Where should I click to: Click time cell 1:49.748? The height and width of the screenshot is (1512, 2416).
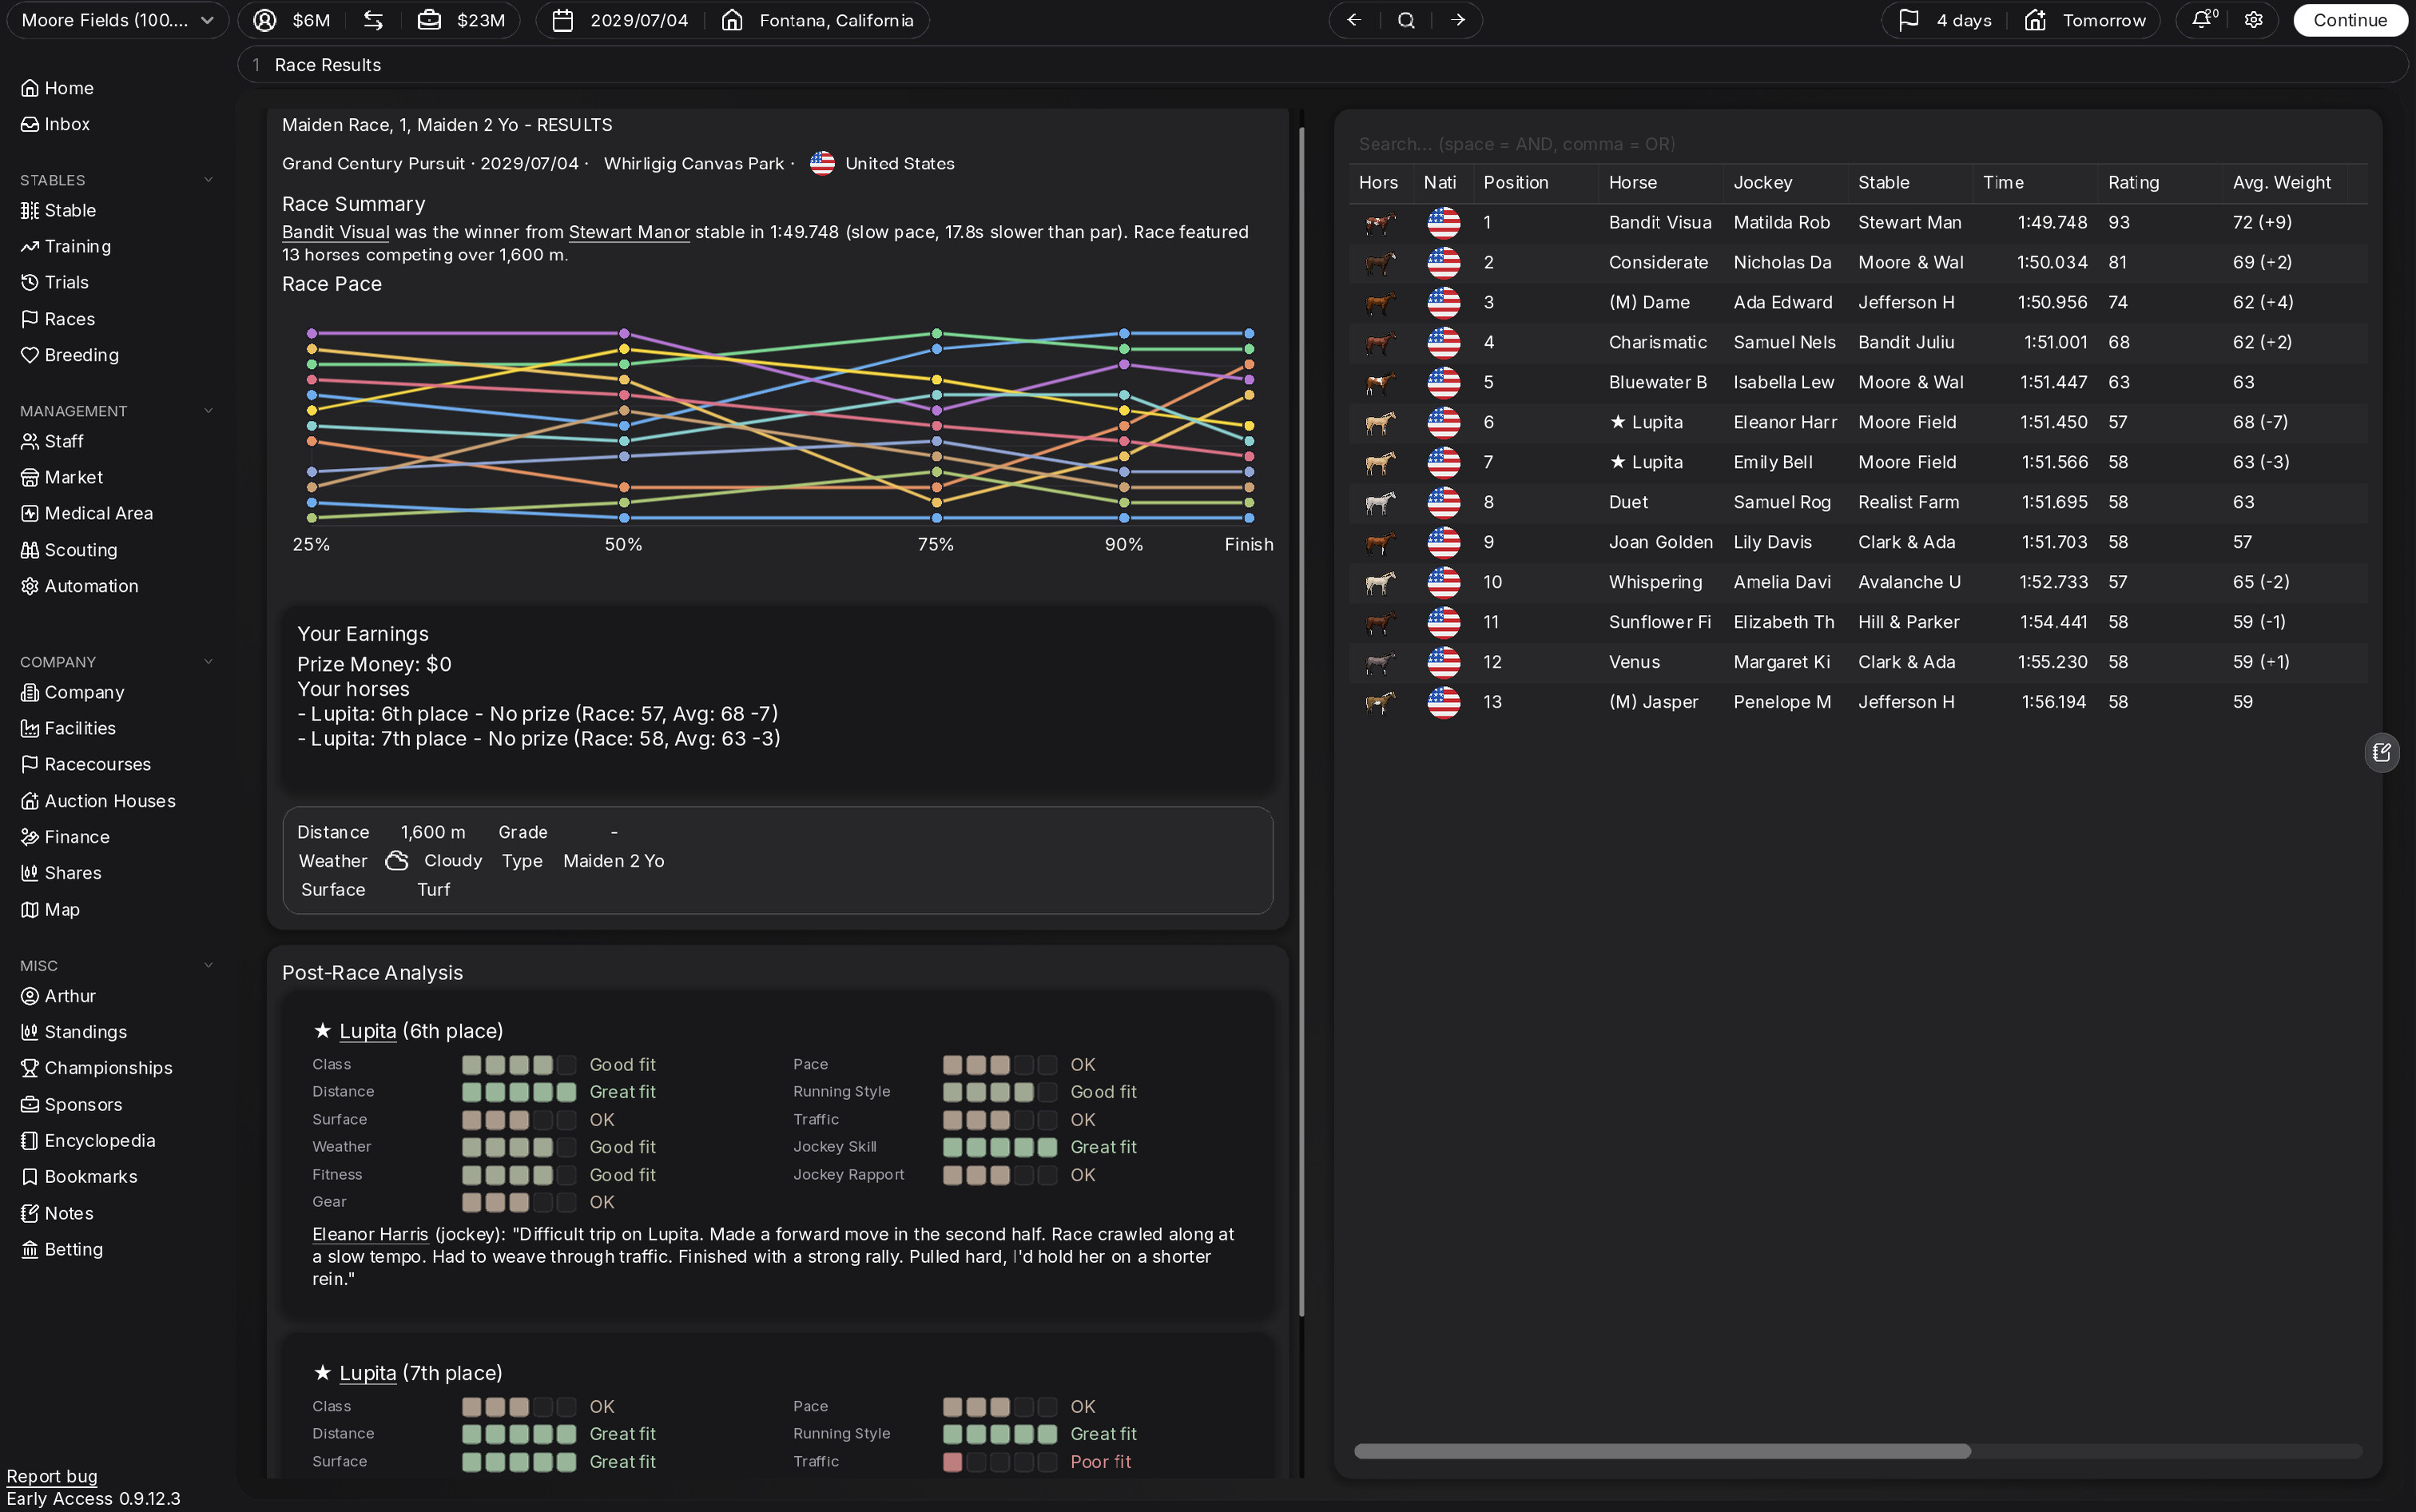pyautogui.click(x=2052, y=222)
